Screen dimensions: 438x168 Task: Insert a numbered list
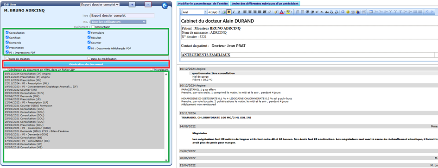[298, 12]
